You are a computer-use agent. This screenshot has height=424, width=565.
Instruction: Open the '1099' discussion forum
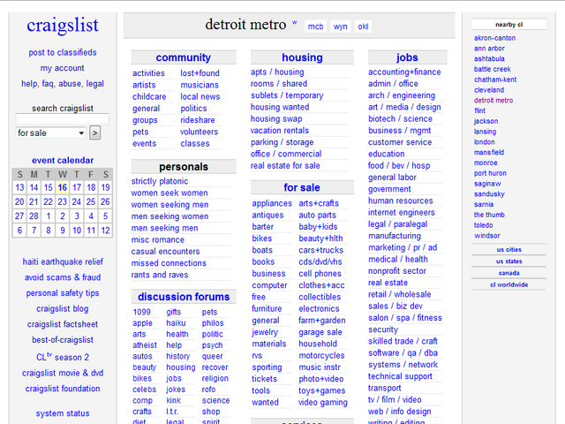point(141,312)
